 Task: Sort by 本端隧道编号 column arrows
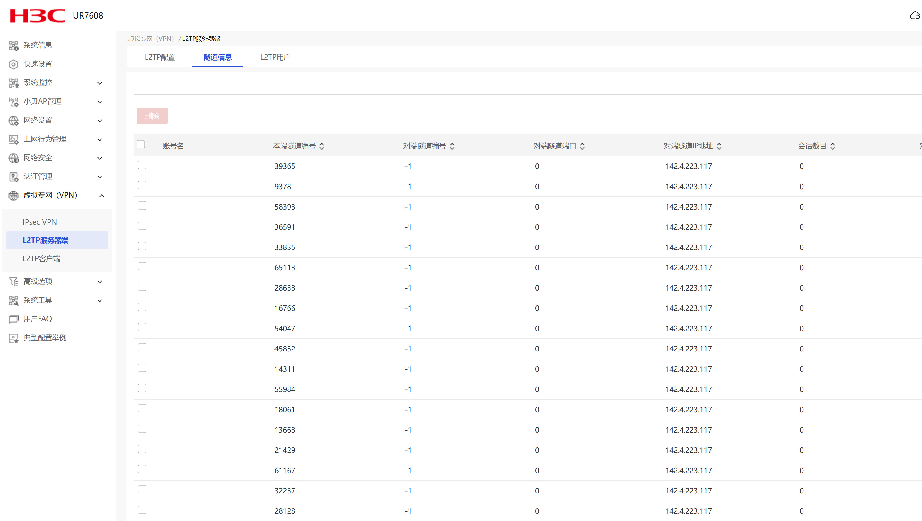click(x=322, y=146)
